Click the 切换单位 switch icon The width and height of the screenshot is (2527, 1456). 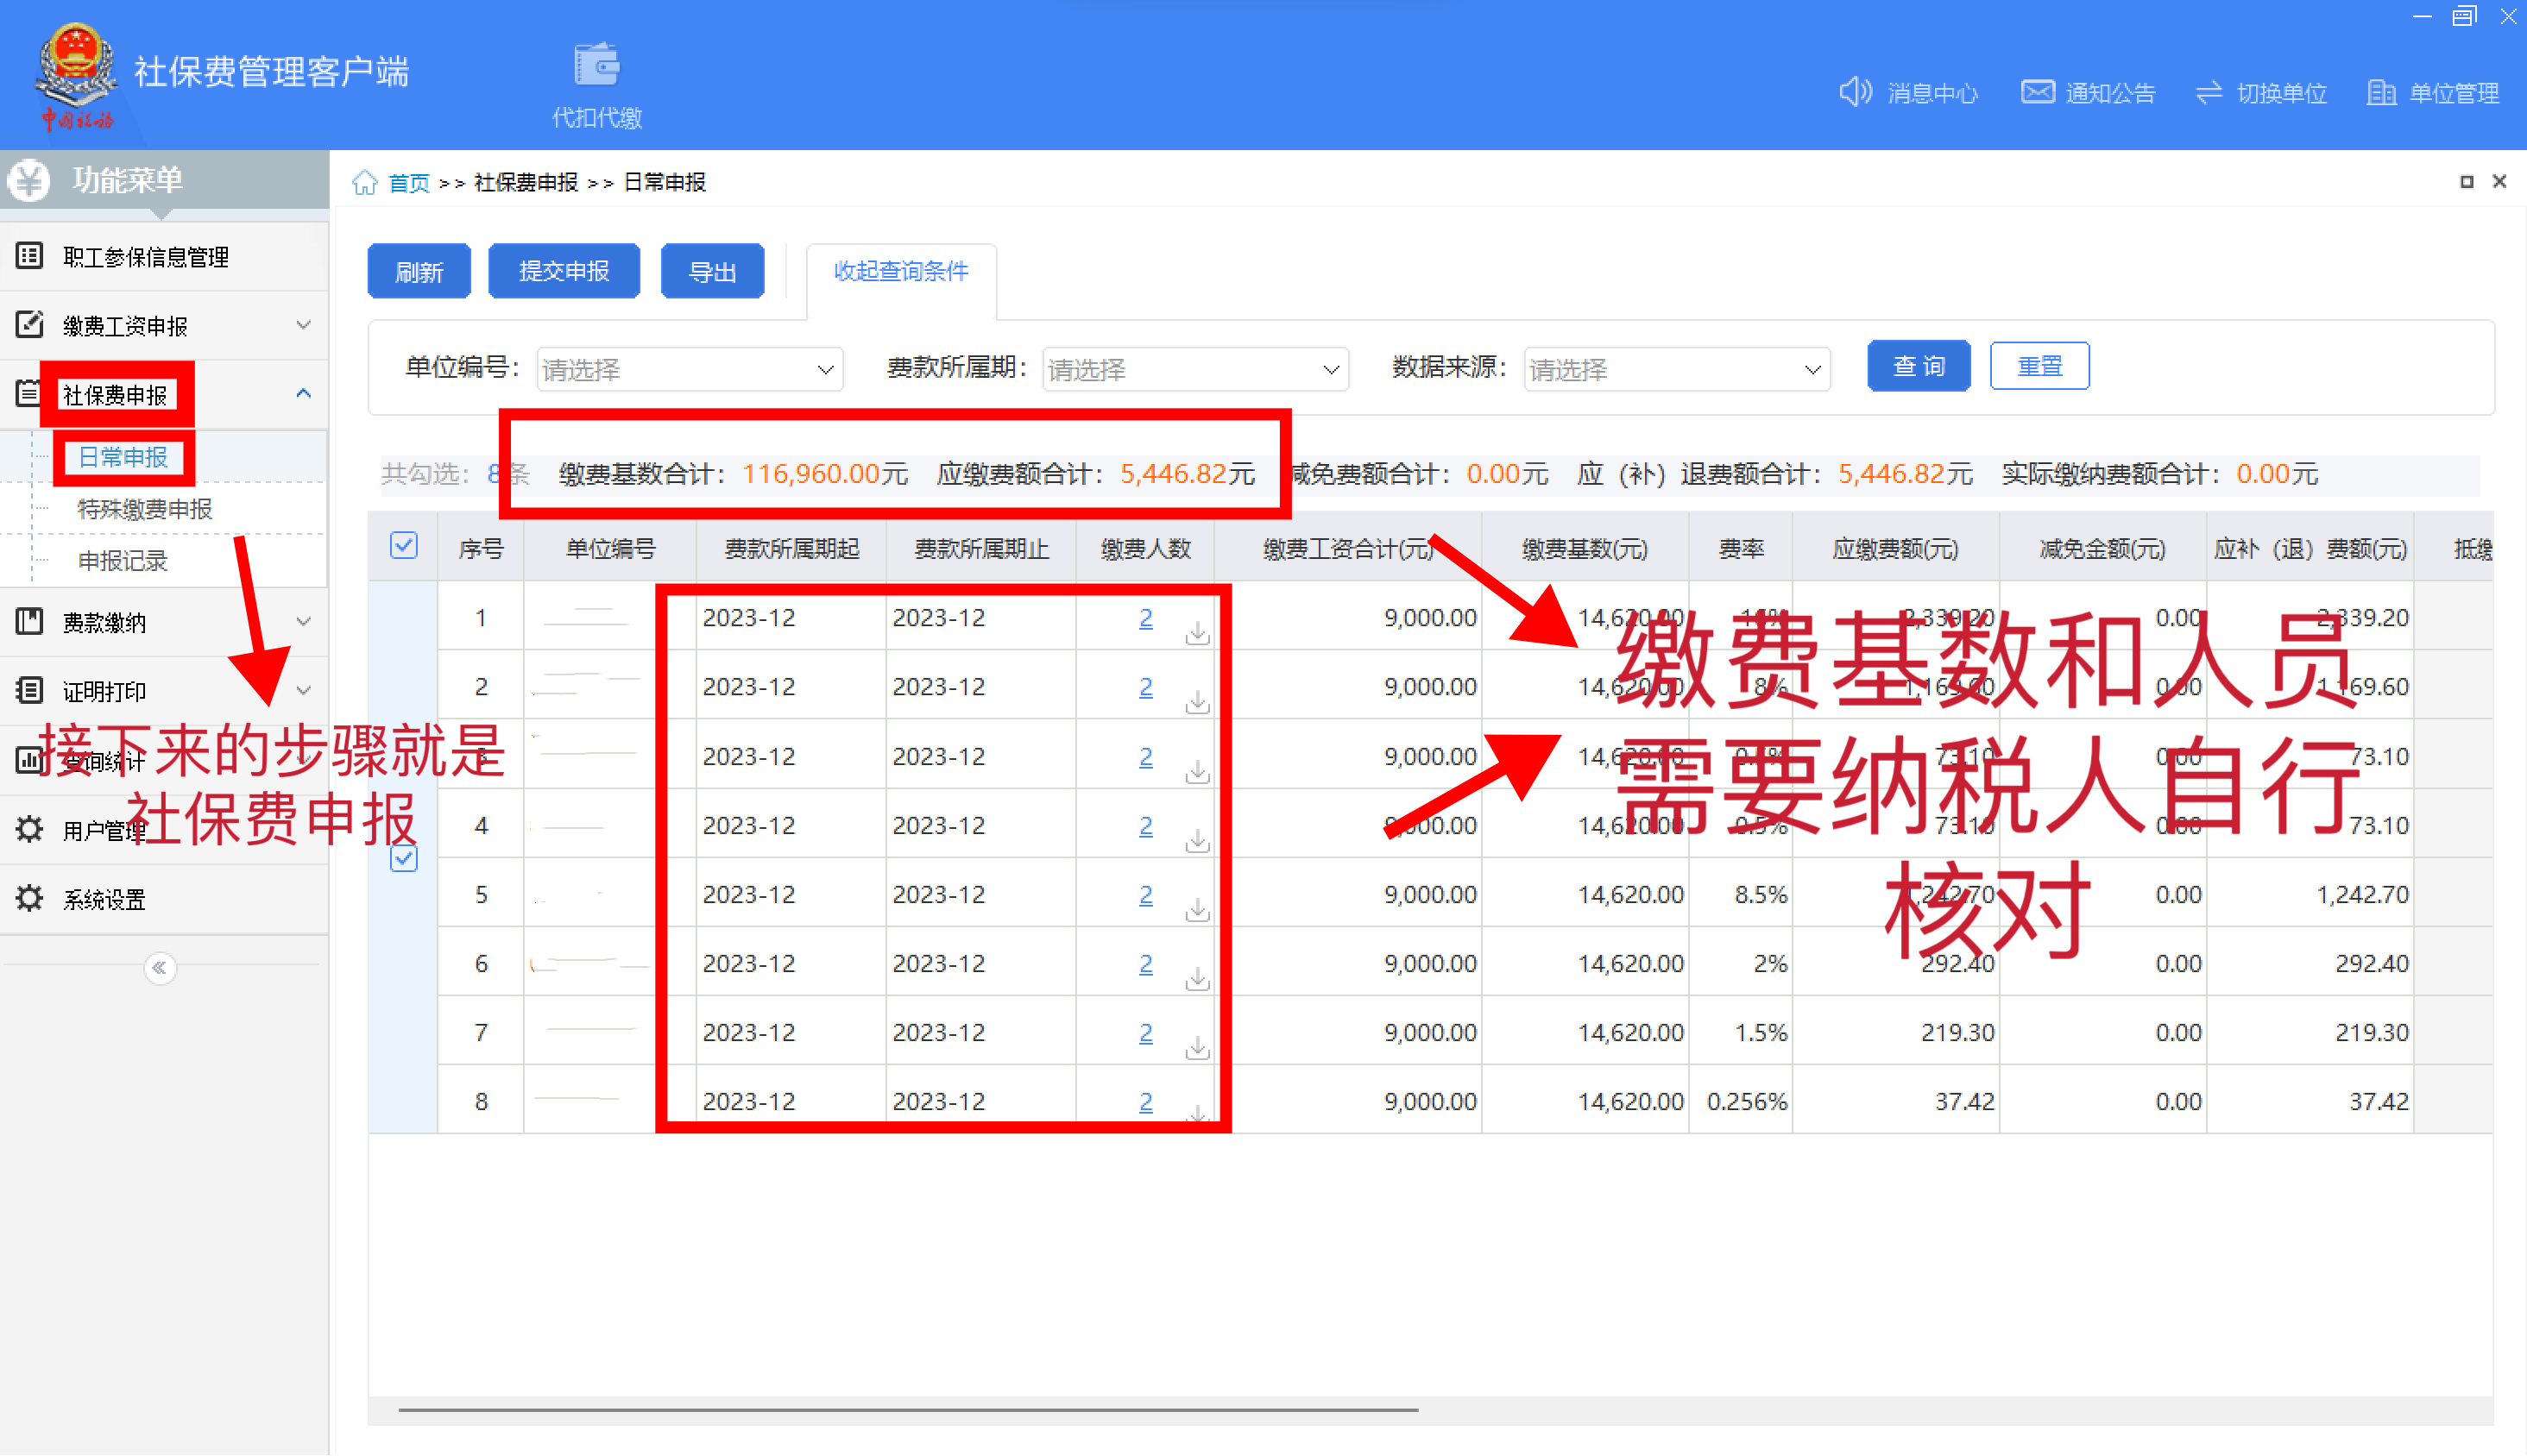click(x=2208, y=92)
